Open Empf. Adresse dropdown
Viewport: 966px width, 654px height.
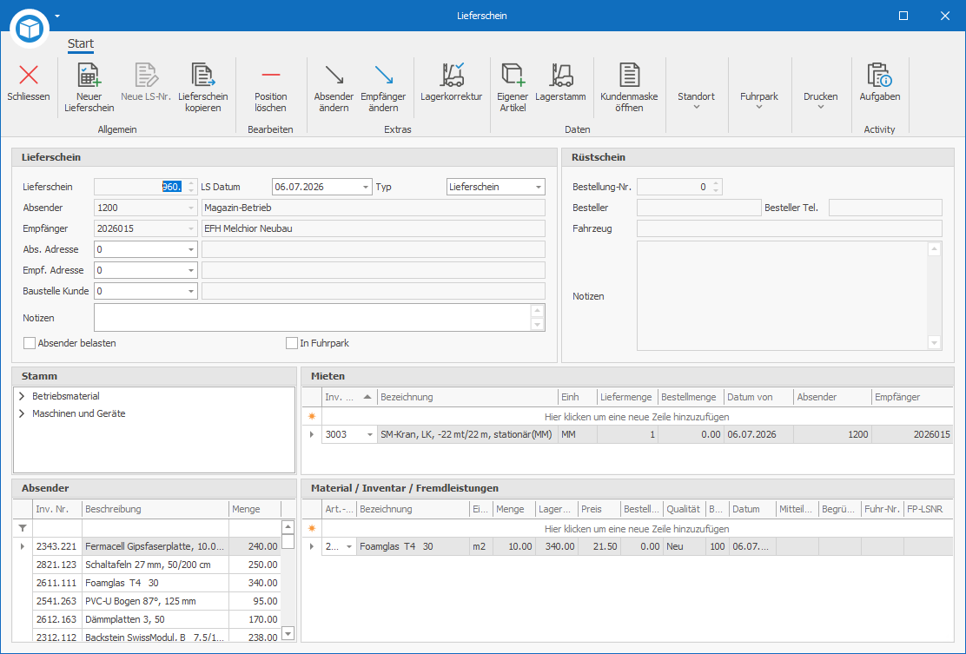pyautogui.click(x=191, y=270)
